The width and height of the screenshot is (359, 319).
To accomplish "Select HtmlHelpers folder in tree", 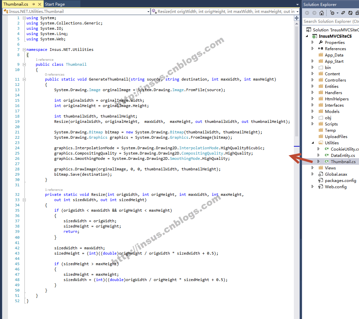I will [x=337, y=99].
